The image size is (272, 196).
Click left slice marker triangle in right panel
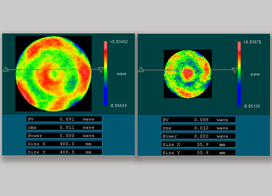[141, 69]
